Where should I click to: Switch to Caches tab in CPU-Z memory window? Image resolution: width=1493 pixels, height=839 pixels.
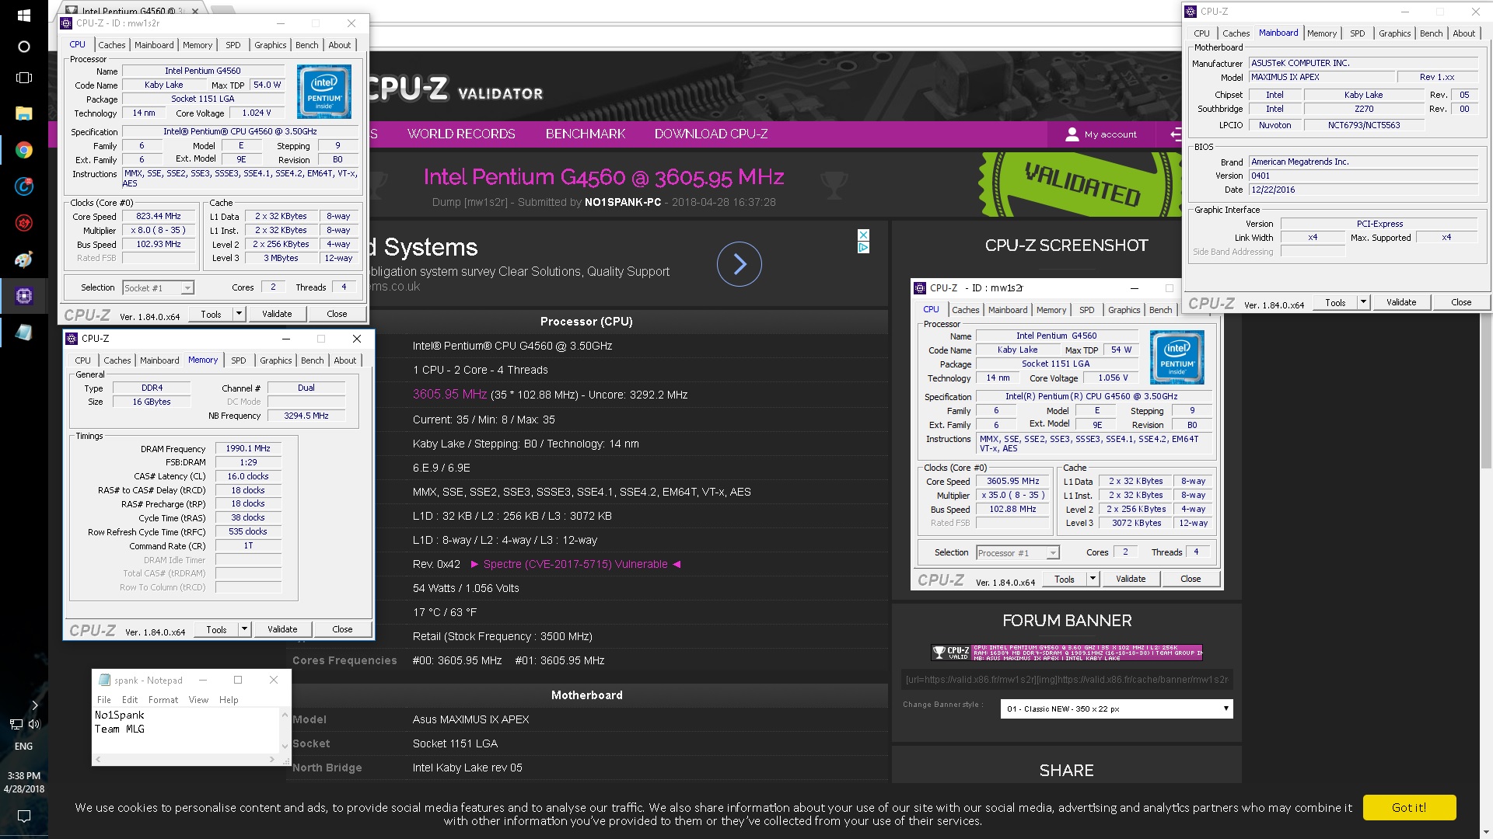[x=117, y=360]
